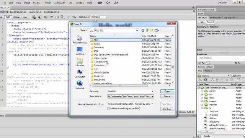Click the File name input field
Image resolution: width=245 pixels, height=138 pixels.
(129, 91)
